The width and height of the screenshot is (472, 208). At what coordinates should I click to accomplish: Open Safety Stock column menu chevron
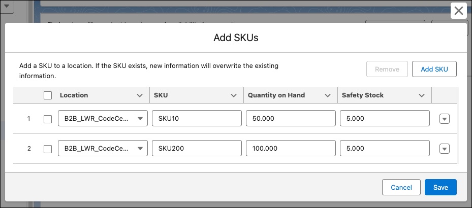(421, 95)
